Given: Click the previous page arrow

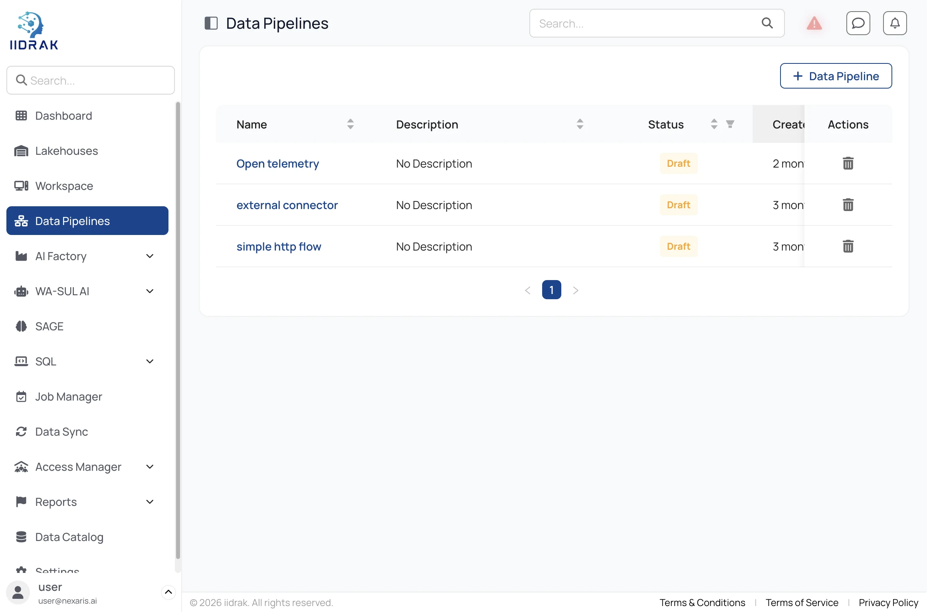Looking at the screenshot, I should (527, 290).
